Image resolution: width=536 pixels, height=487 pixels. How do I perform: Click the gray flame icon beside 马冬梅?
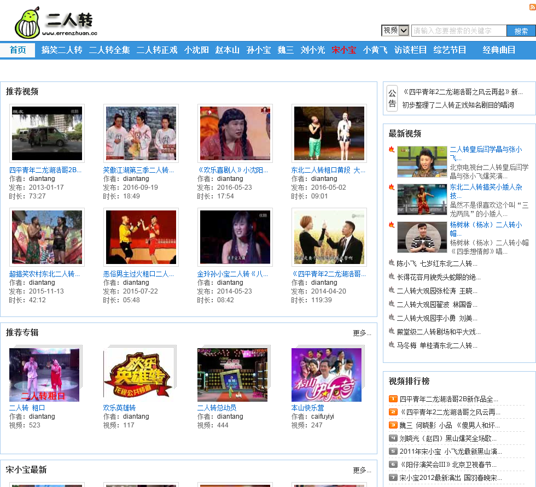pyautogui.click(x=392, y=344)
